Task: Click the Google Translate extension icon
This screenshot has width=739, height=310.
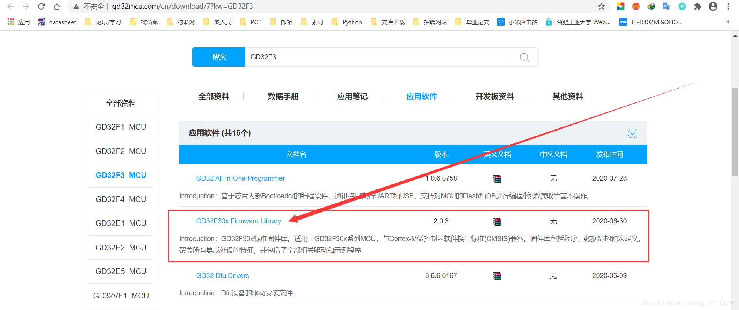Action: (x=667, y=7)
